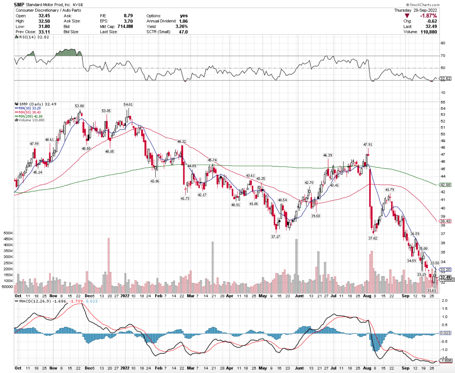Click the Thursday 29-Sep-2022 date
The width and height of the screenshot is (455, 373).
click(x=415, y=10)
